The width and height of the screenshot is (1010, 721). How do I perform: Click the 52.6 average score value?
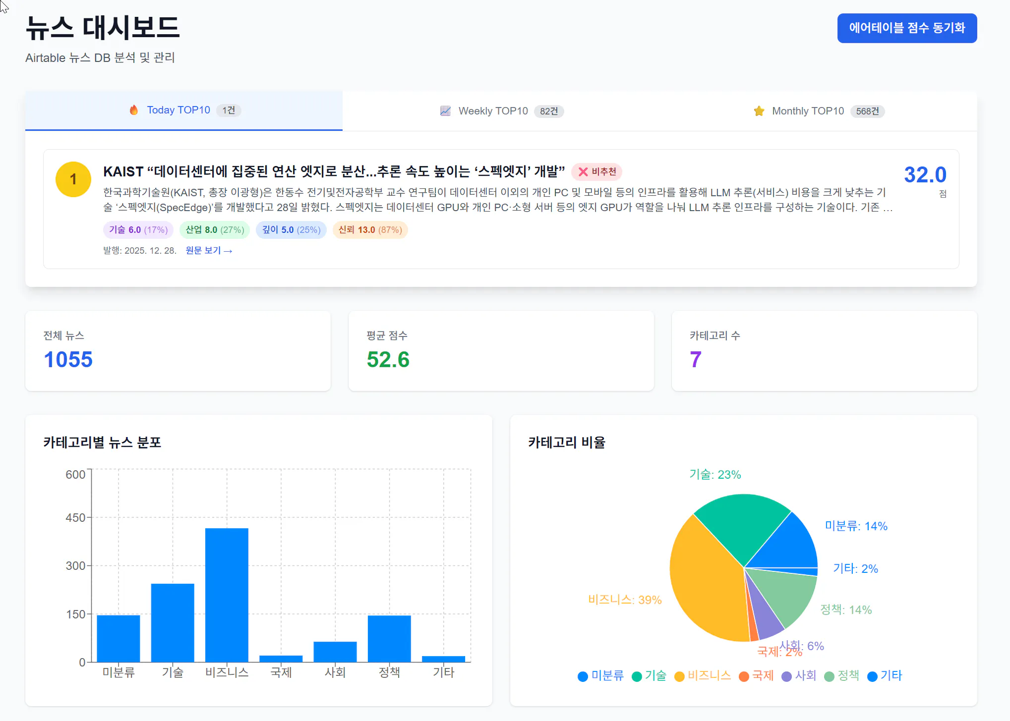(x=388, y=360)
